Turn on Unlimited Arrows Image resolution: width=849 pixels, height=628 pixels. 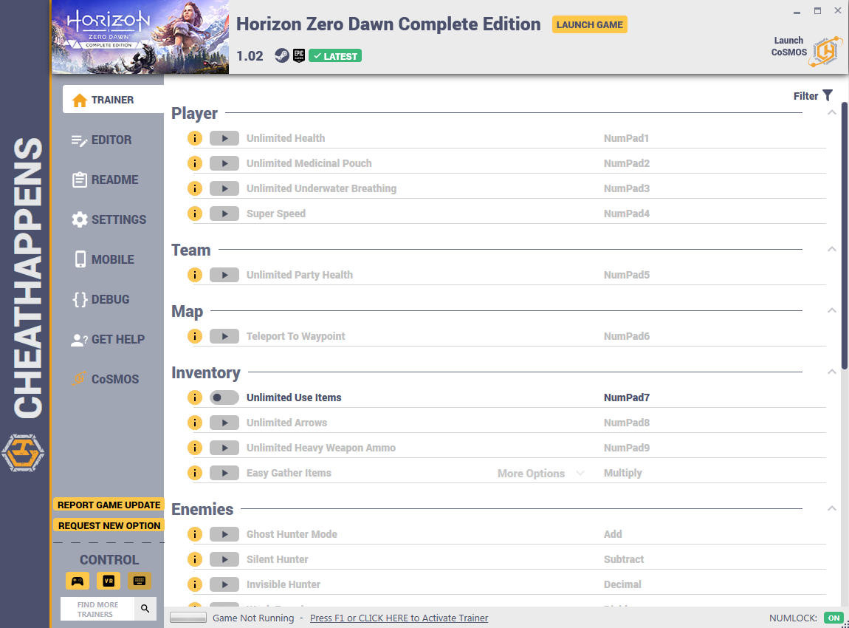[x=224, y=423]
